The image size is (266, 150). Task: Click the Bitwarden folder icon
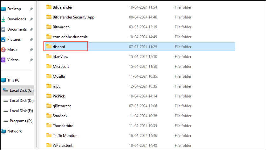(x=49, y=27)
